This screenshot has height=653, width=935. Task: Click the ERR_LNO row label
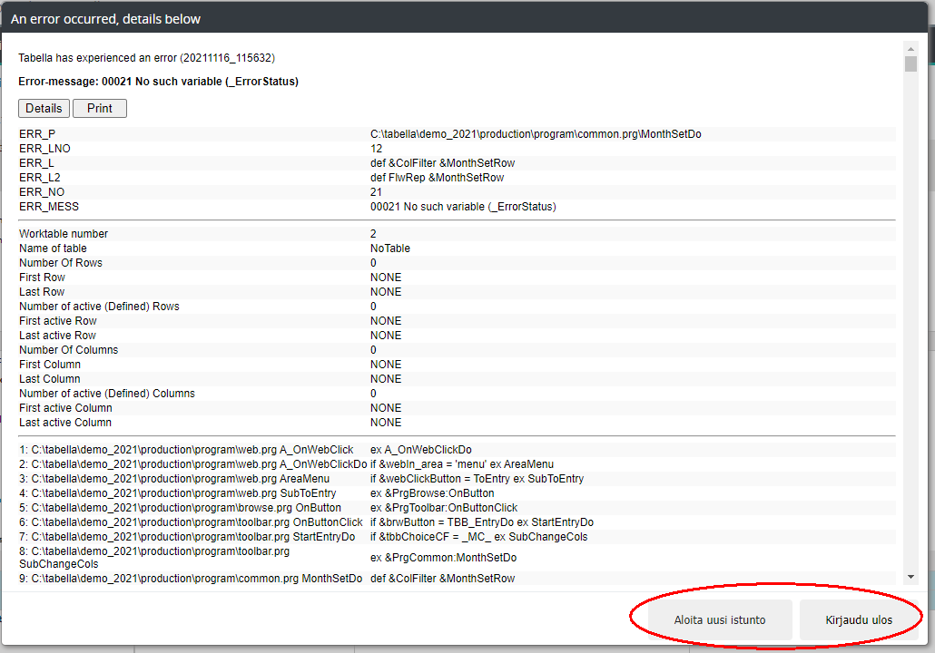[x=44, y=149]
